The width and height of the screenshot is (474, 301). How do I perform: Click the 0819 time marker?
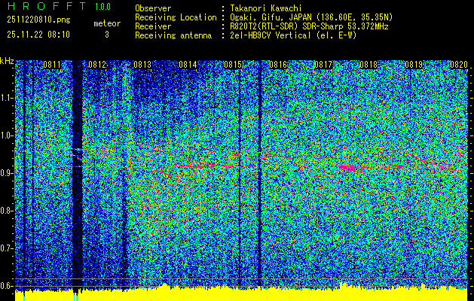click(414, 65)
